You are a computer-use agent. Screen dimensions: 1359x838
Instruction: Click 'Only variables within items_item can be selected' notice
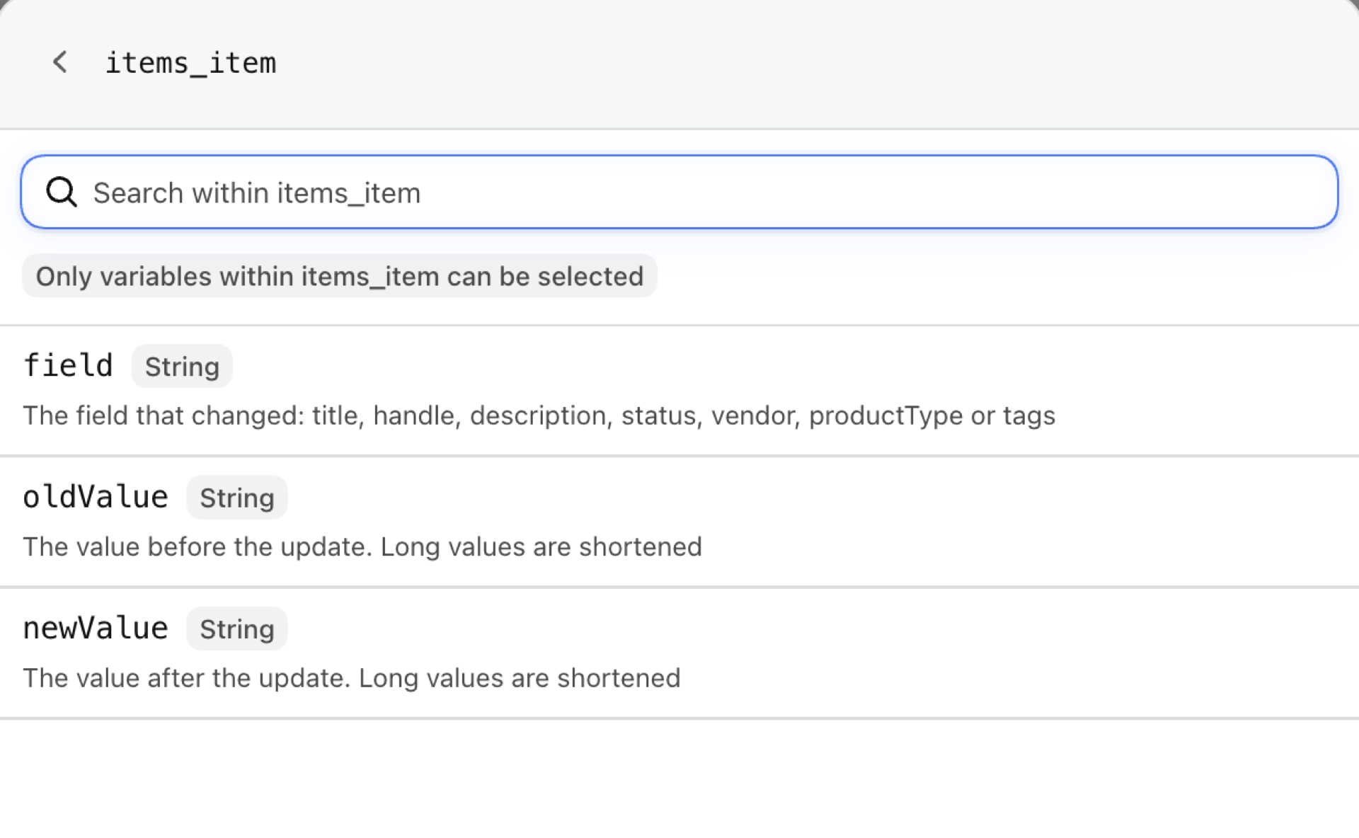click(340, 276)
